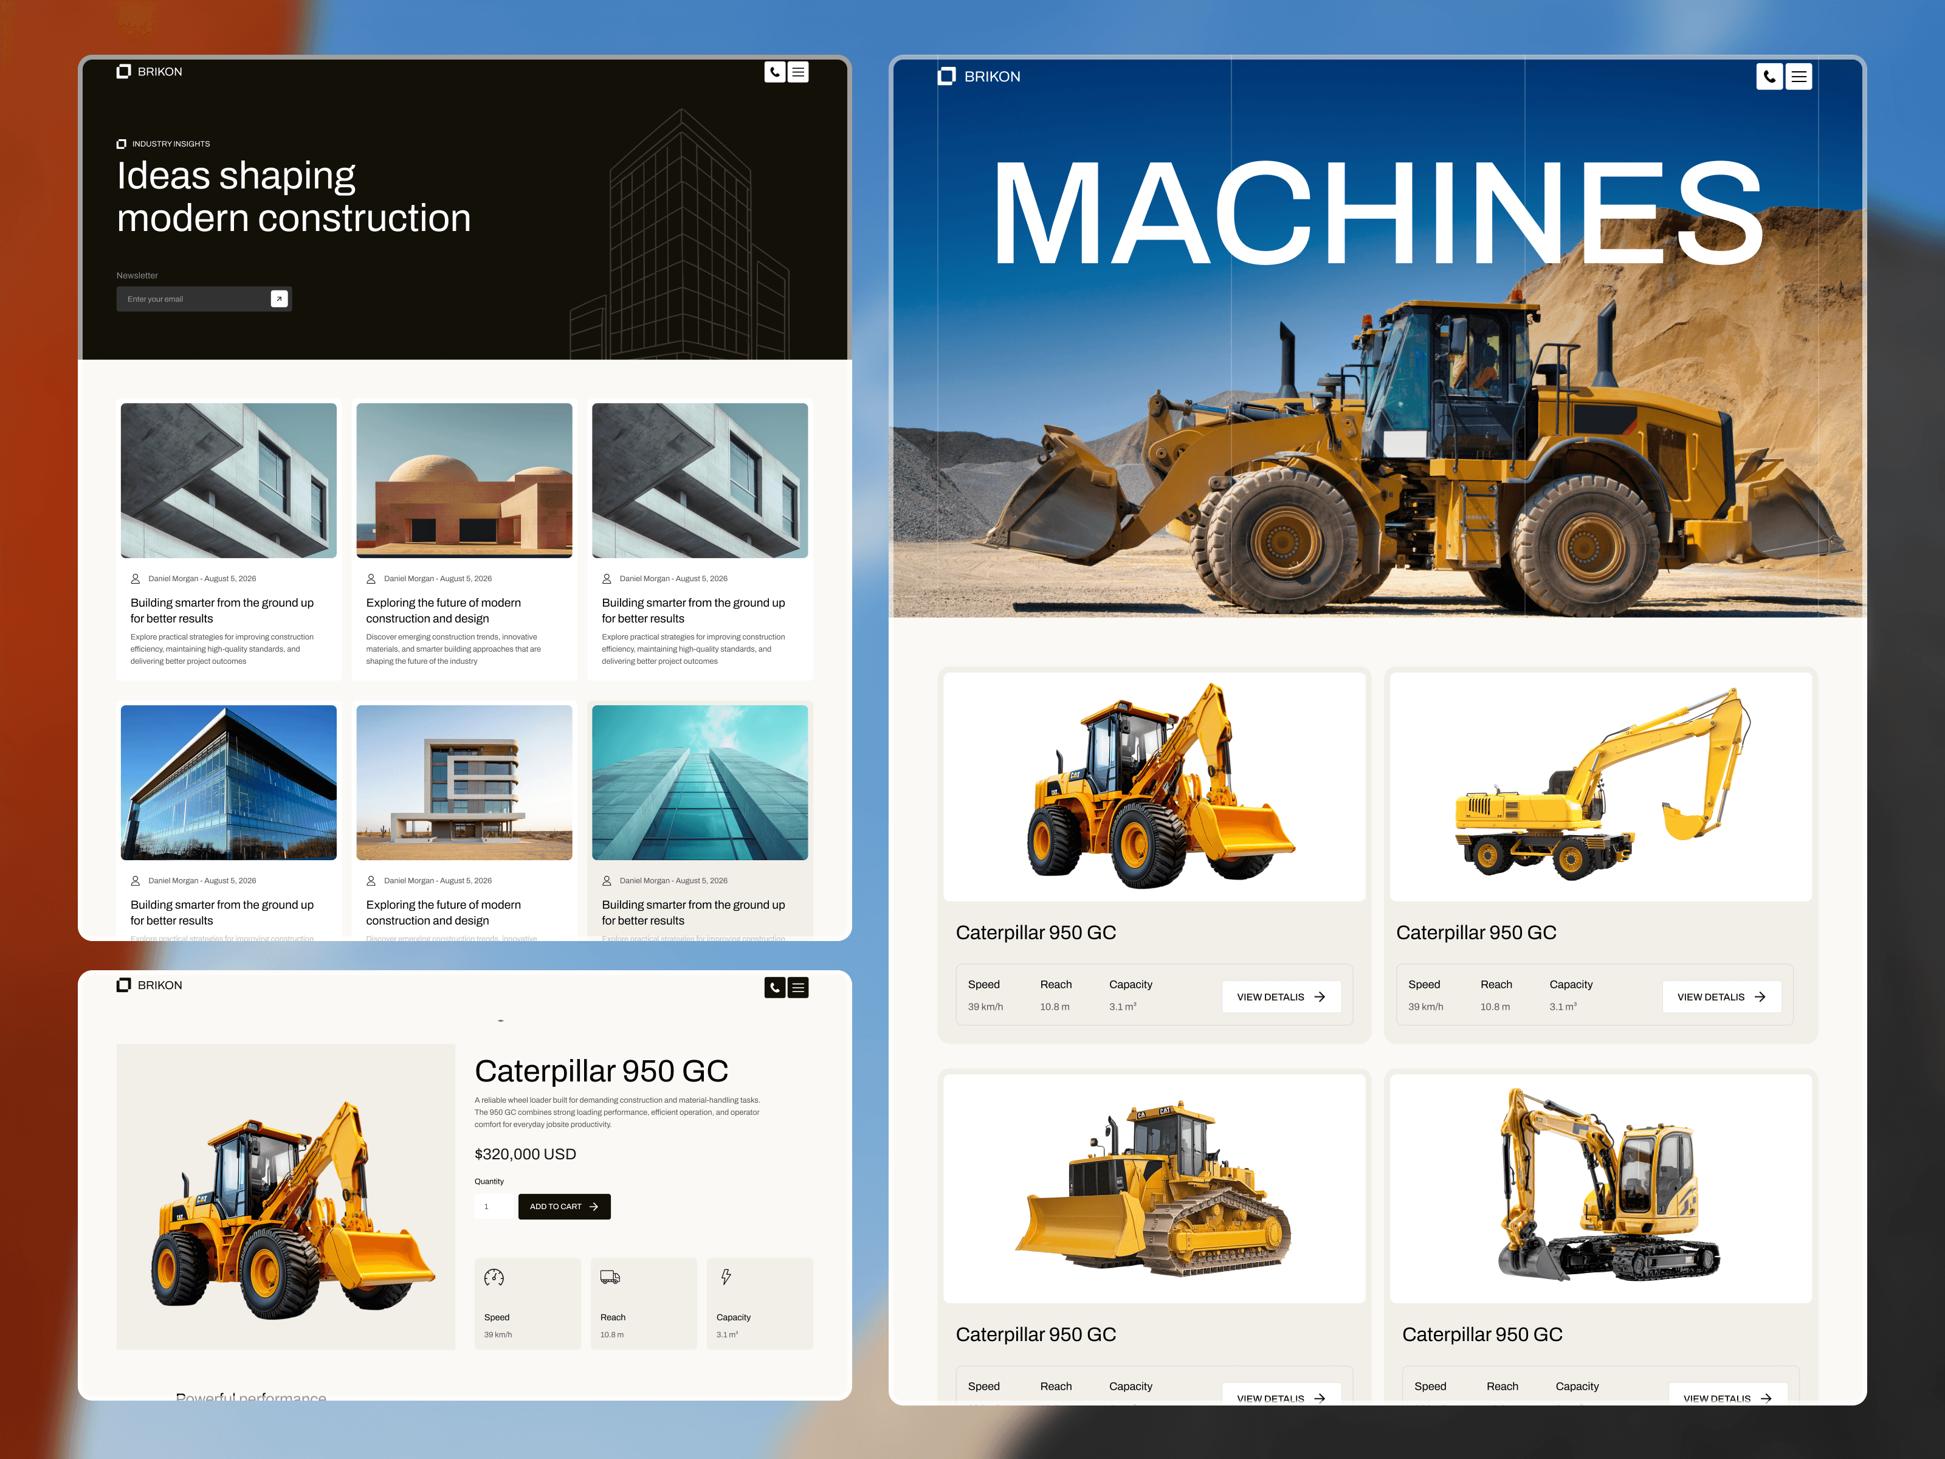Click the author icon under the teal skyscraper post
This screenshot has width=1945, height=1459.
pyautogui.click(x=607, y=880)
